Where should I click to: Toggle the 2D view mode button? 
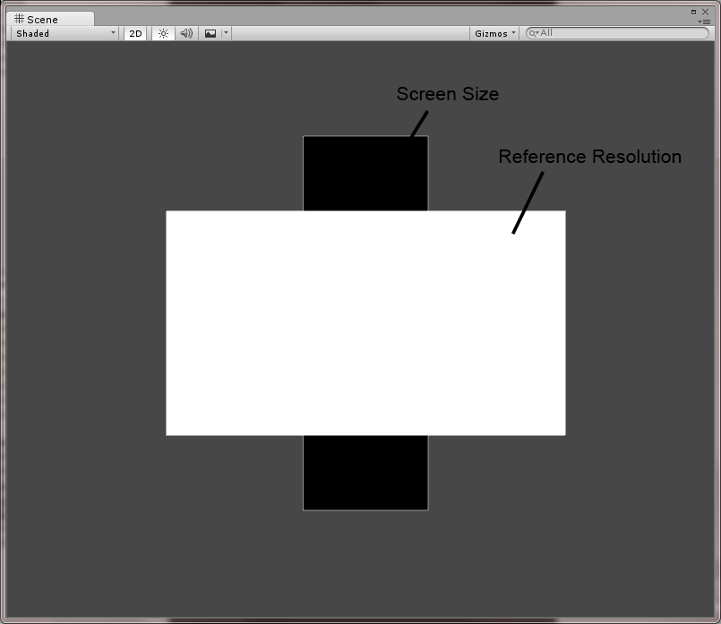coord(135,33)
